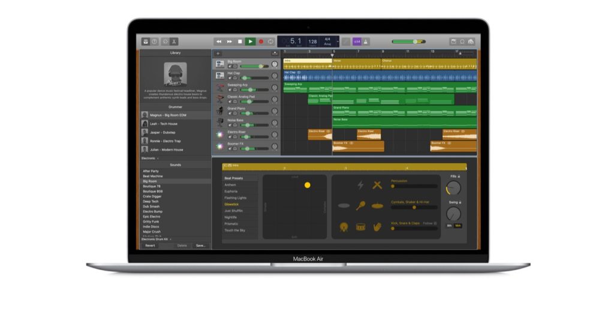
Task: Open the Library panel icon
Action: click(145, 41)
